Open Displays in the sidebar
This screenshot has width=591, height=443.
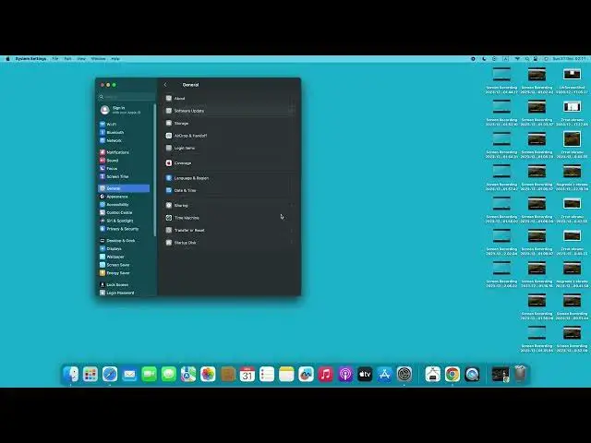(111, 249)
